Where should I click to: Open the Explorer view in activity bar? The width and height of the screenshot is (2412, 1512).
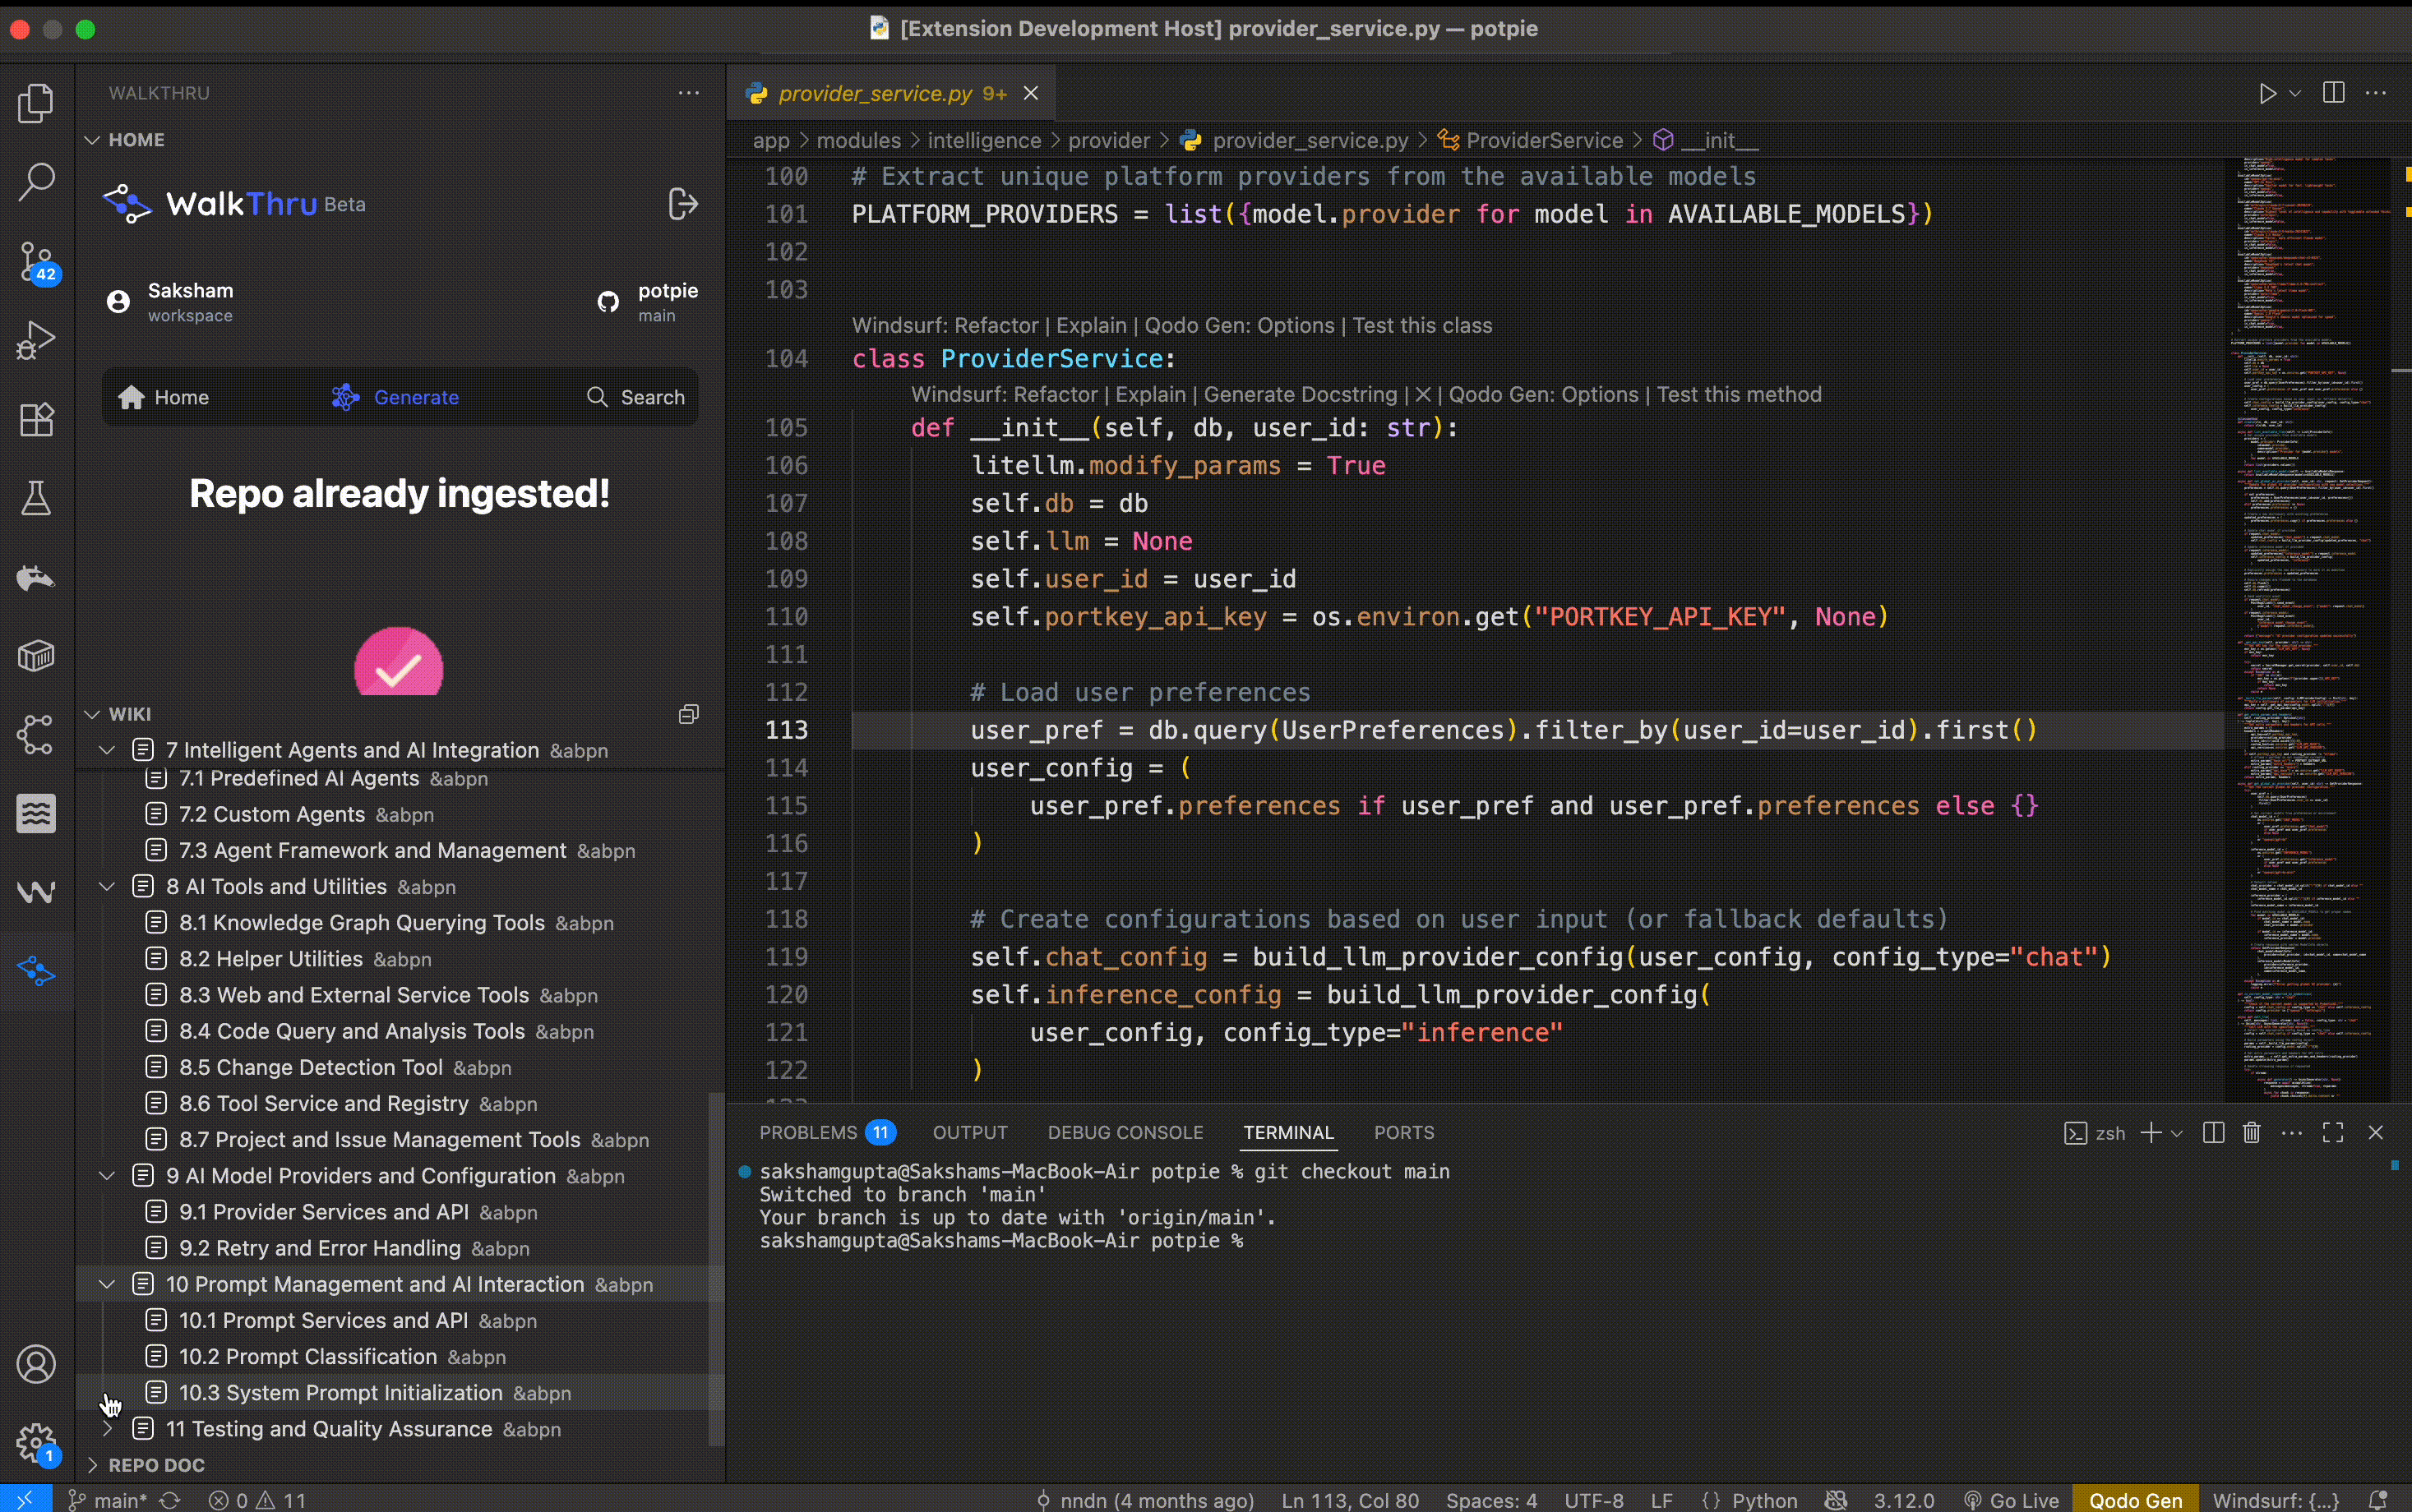37,103
